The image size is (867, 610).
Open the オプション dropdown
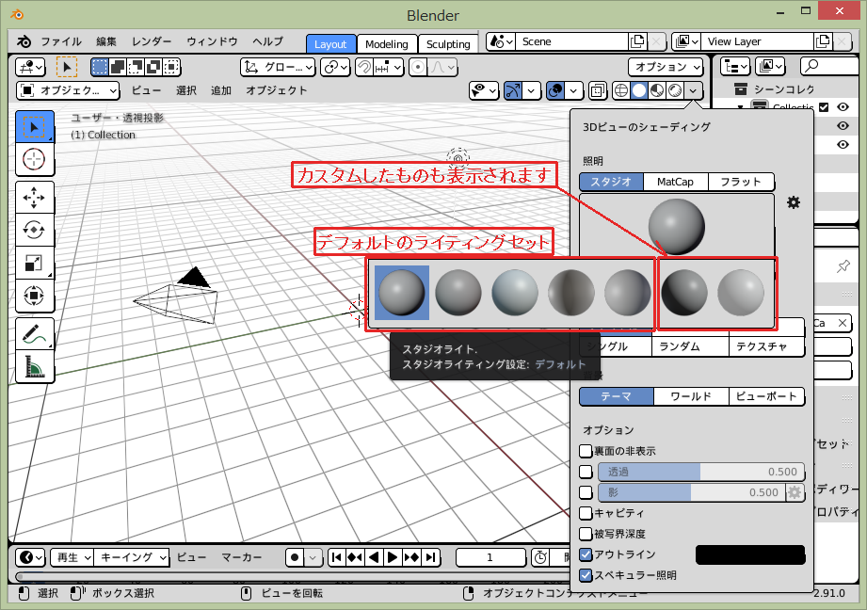click(666, 67)
